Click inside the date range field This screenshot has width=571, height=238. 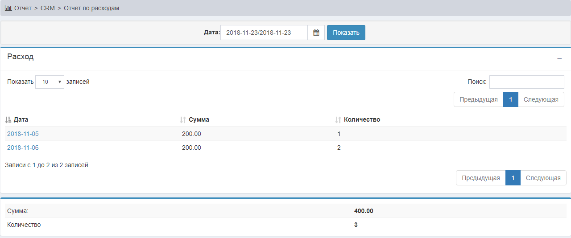point(264,33)
